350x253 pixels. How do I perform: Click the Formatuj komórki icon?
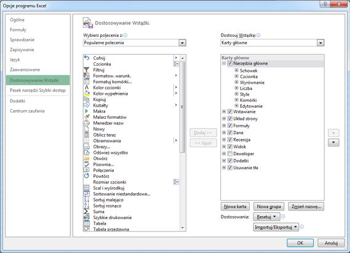pyautogui.click(x=87, y=82)
